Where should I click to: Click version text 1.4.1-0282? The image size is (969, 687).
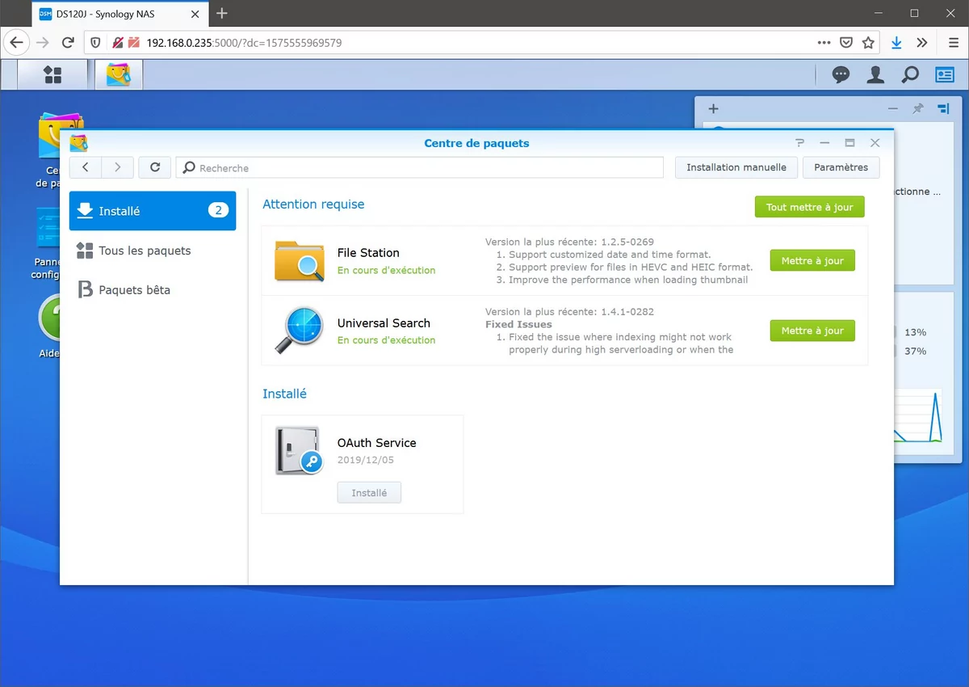[627, 311]
